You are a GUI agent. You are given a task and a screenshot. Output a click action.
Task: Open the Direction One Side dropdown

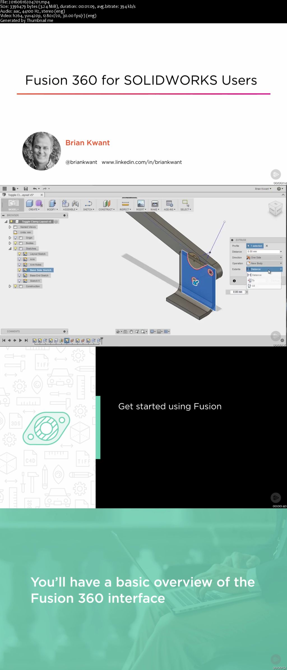point(264,257)
